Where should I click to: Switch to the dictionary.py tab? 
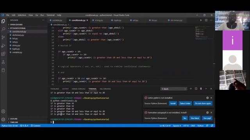point(176,20)
